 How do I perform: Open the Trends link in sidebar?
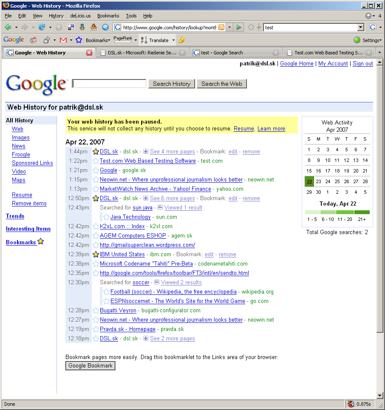pyautogui.click(x=15, y=216)
